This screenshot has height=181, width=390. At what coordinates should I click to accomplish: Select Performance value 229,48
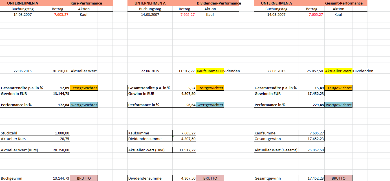point(312,105)
